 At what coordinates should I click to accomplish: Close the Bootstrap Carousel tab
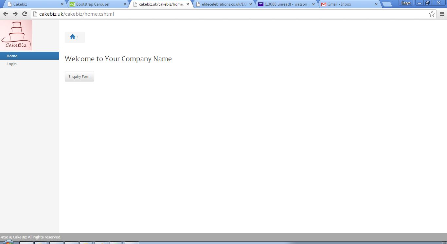coord(125,4)
